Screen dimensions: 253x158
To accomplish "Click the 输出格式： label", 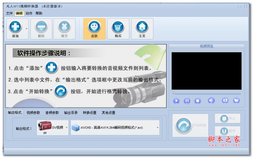I will point(24,129).
